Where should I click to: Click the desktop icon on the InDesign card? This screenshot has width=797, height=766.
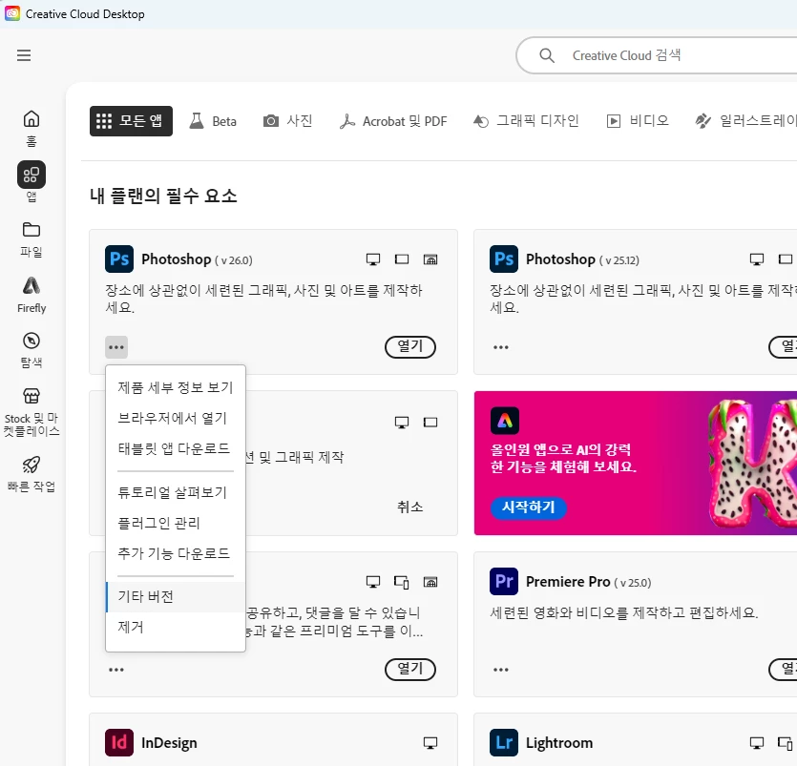coord(430,743)
